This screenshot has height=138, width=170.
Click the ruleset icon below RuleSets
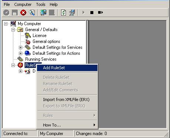[27, 71]
